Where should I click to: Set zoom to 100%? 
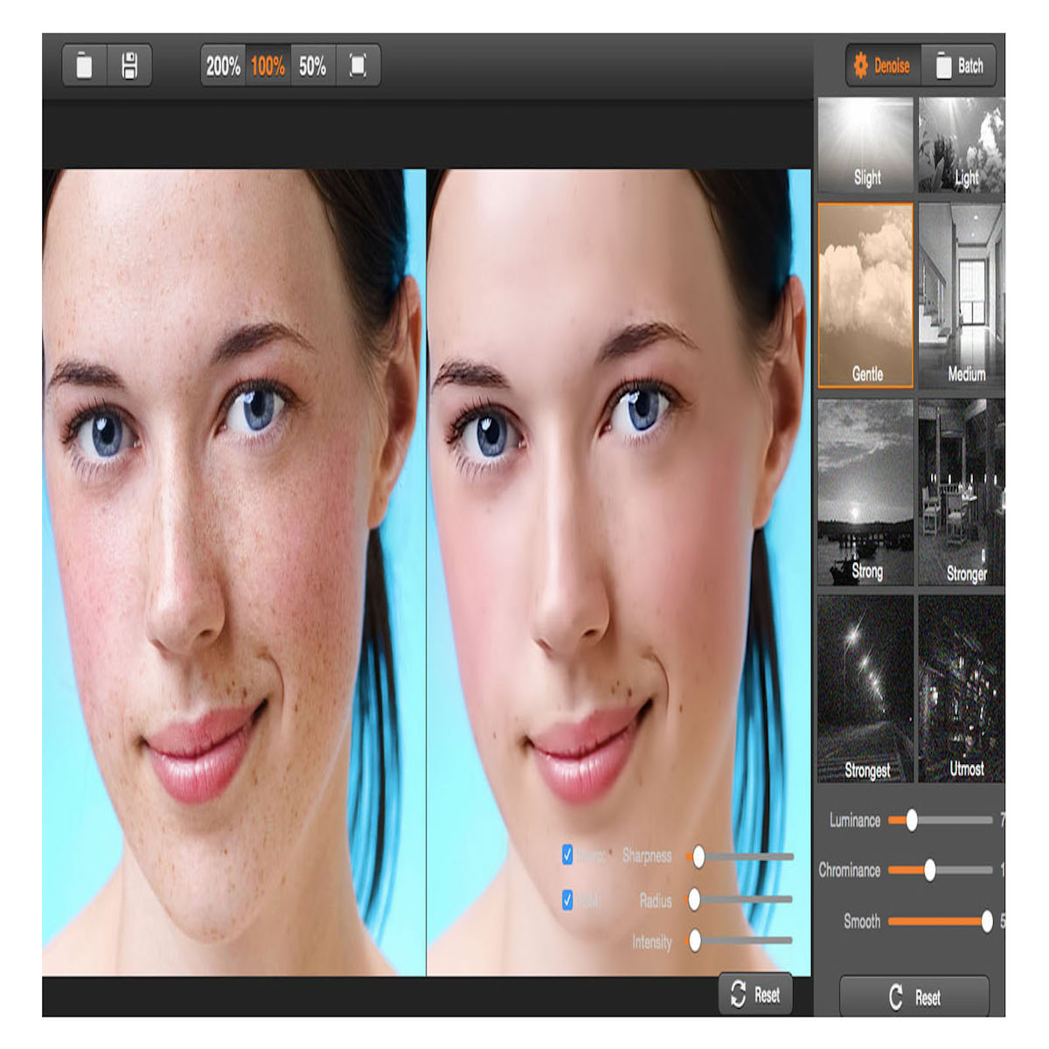267,66
